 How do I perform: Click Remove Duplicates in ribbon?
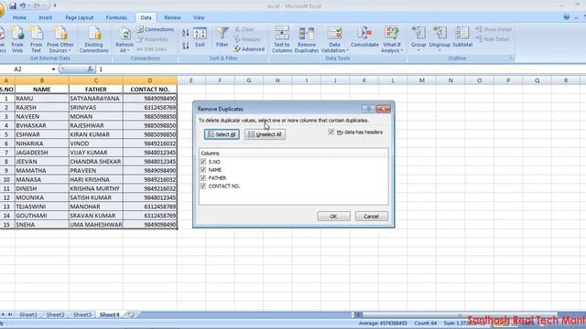[x=307, y=39]
